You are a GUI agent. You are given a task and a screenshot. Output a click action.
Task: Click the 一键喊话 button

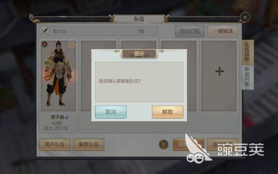tap(223, 31)
